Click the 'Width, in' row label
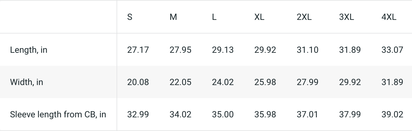 (26, 82)
